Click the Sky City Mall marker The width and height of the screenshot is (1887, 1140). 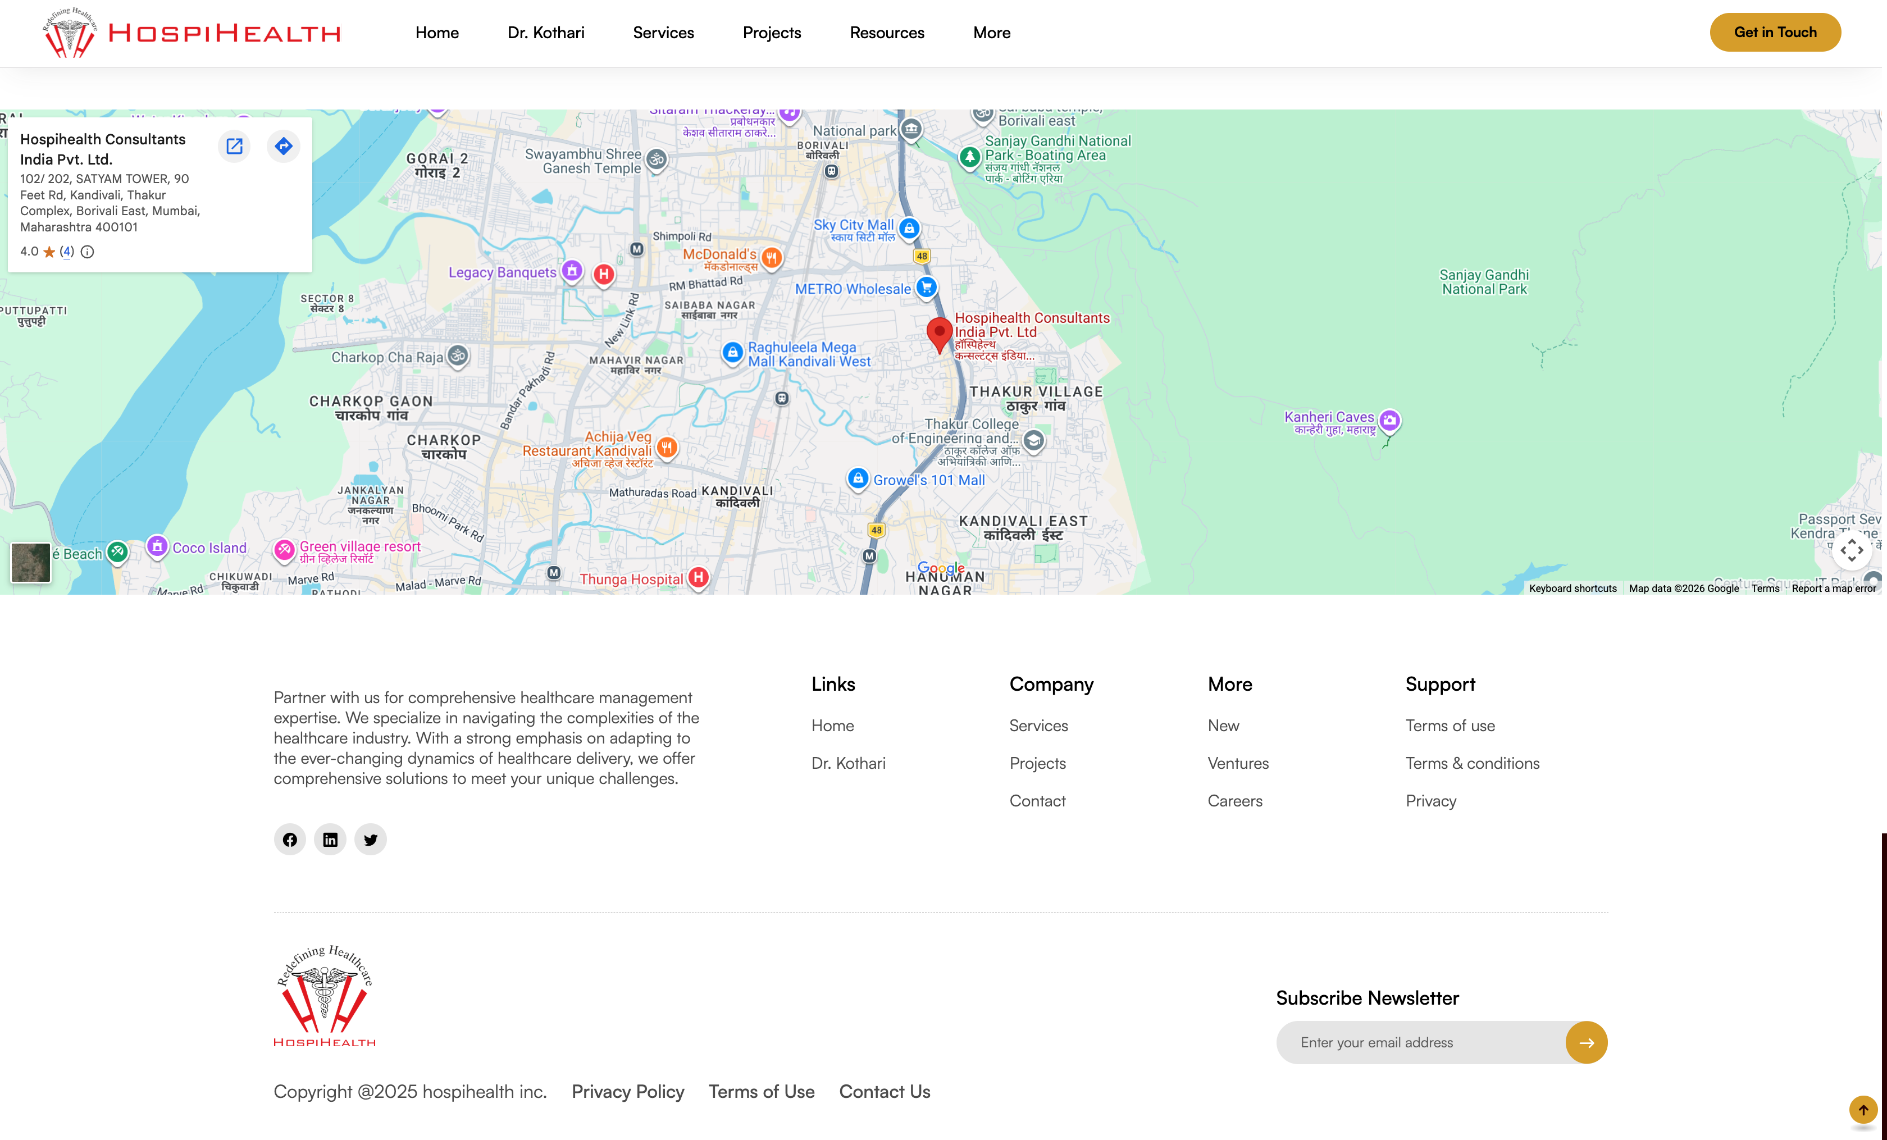tap(909, 228)
